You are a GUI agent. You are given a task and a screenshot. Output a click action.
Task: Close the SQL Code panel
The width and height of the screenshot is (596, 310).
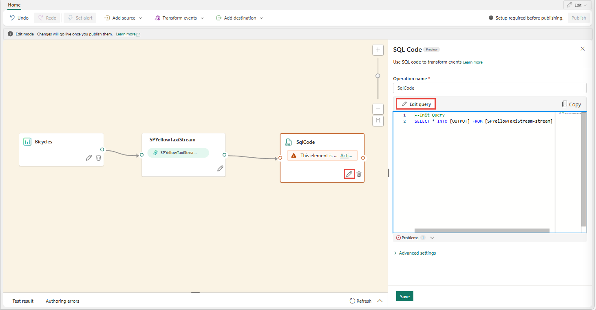(x=583, y=49)
